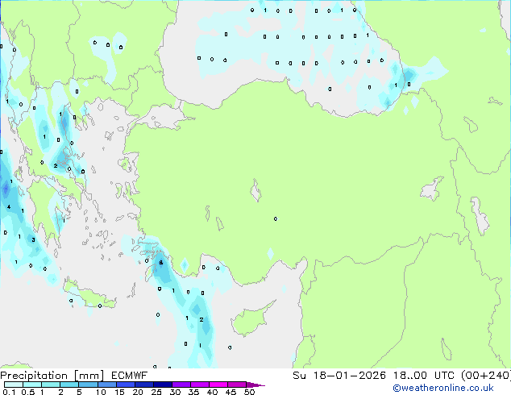Click the 'Precipitation' title text
Screen dimensions: 511x395
[x=34, y=376]
